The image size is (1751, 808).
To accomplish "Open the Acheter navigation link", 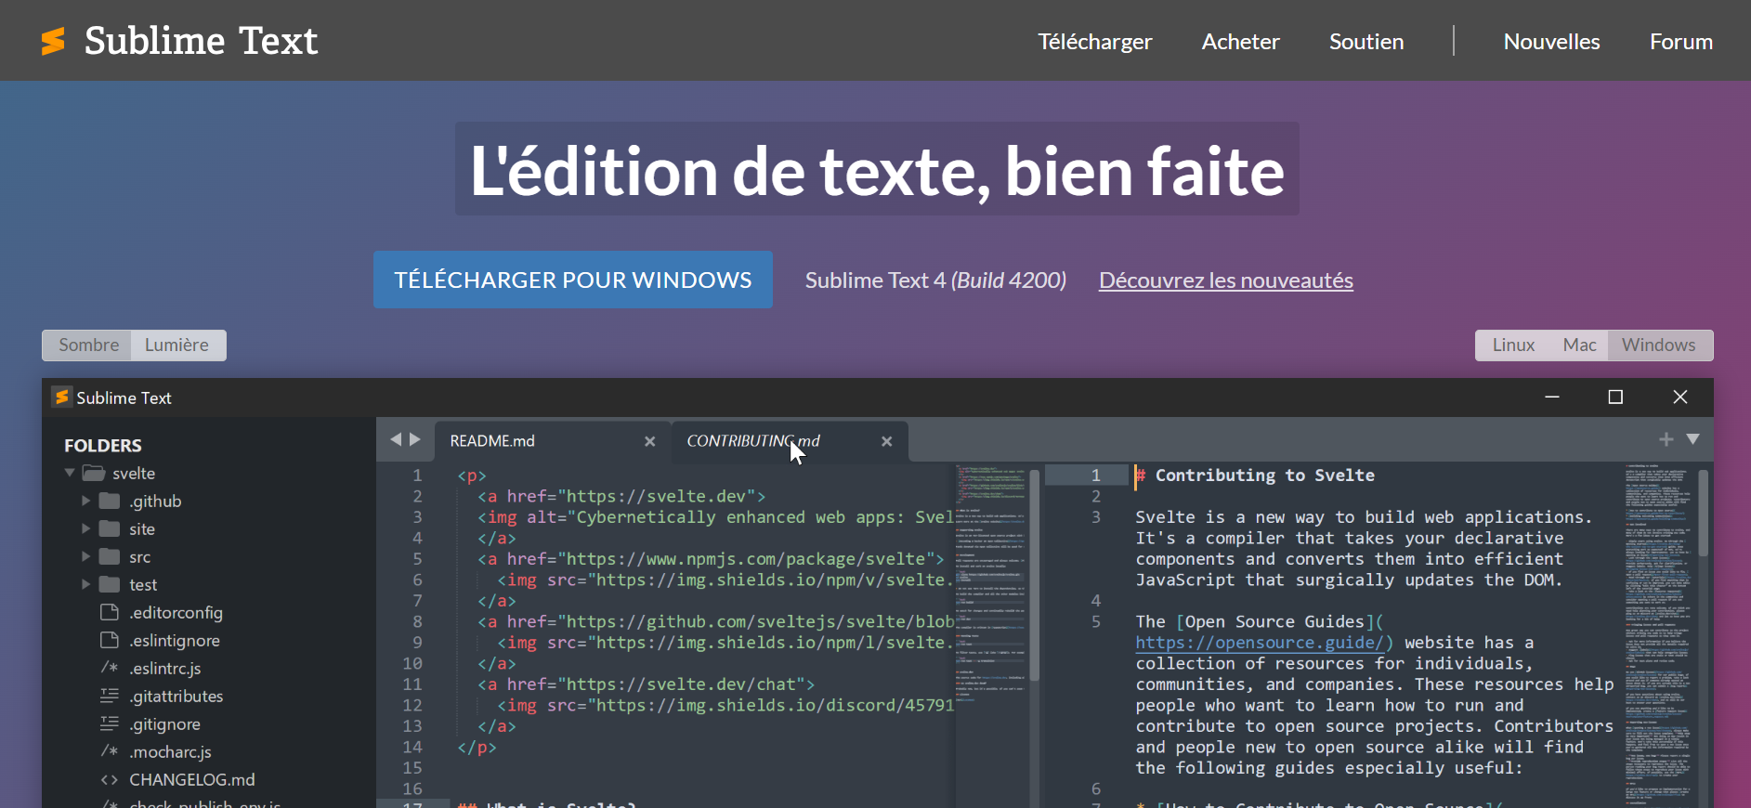I will click(x=1240, y=42).
